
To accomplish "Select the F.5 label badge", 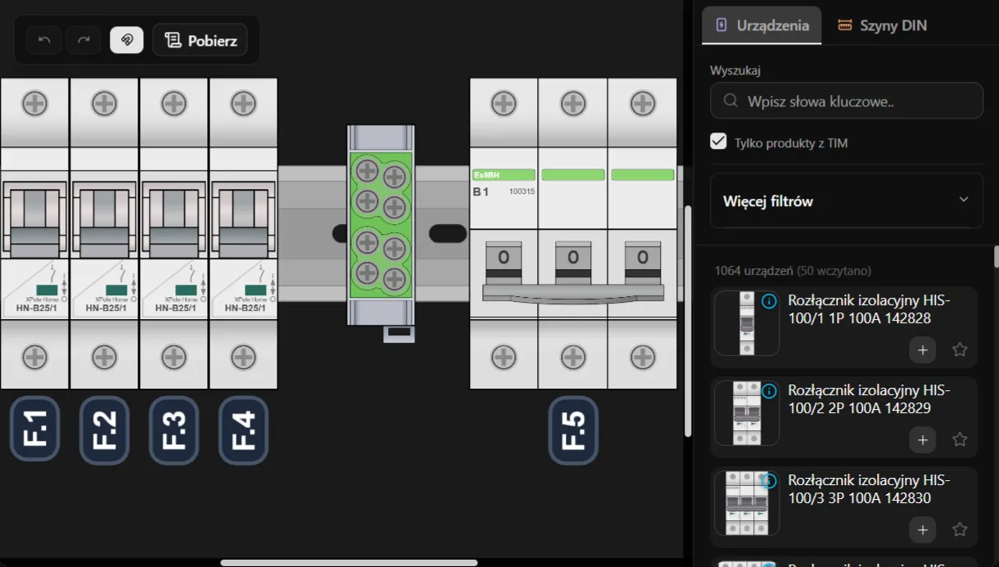I will tap(573, 430).
